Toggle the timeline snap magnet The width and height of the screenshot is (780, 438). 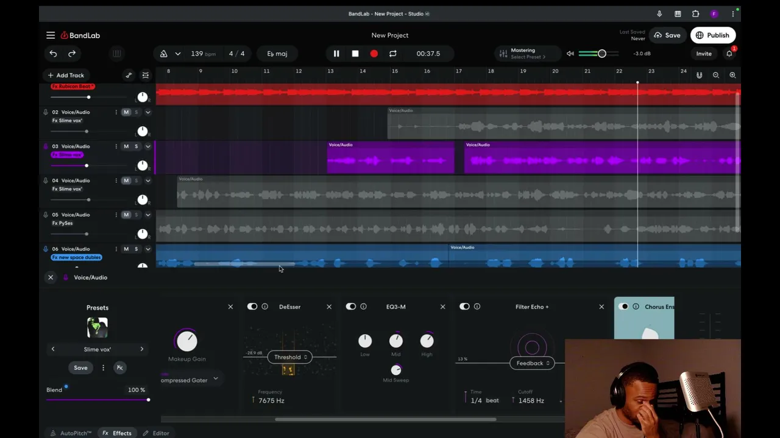(x=699, y=75)
